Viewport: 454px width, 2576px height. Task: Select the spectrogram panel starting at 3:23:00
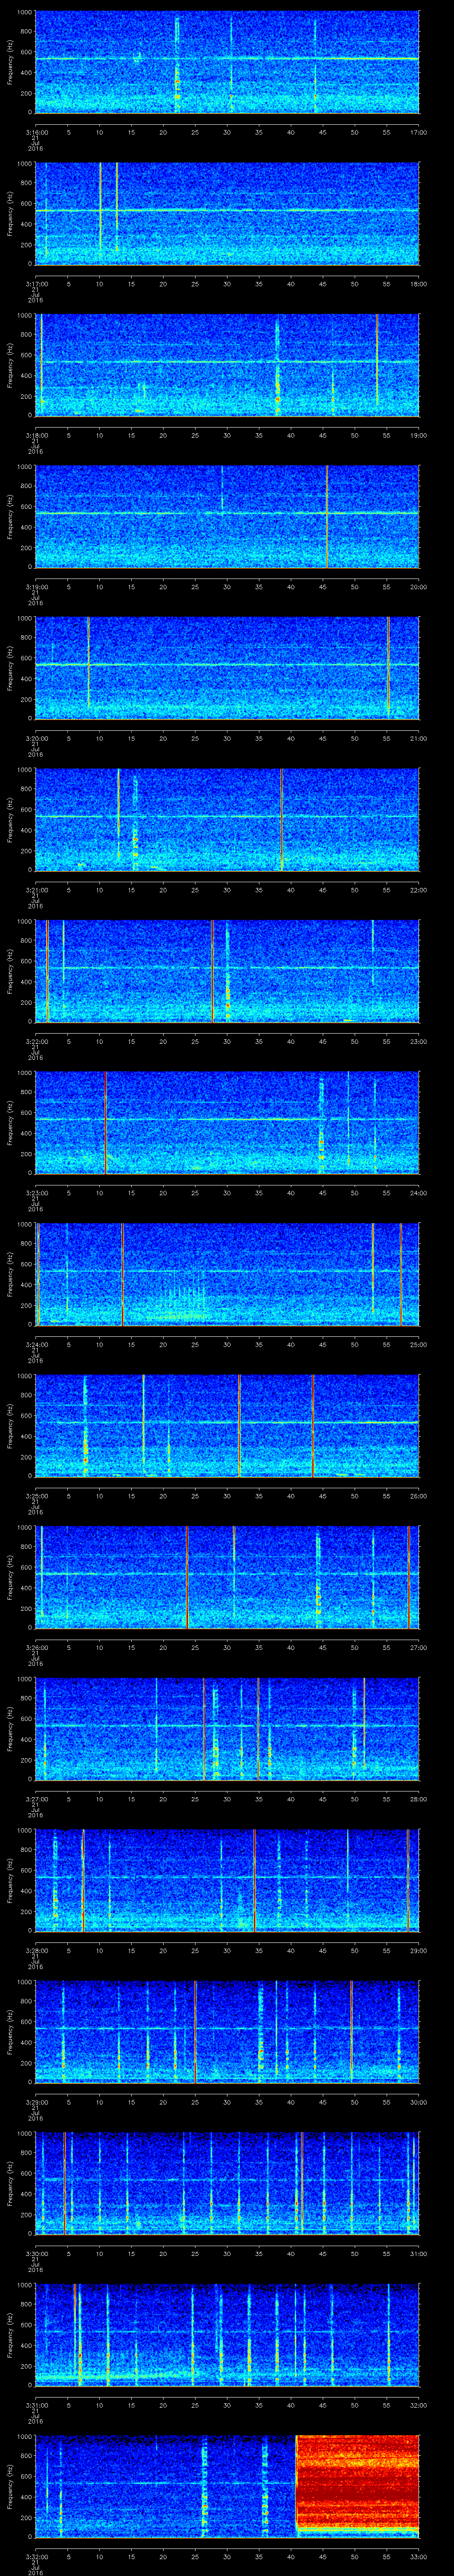point(227,1123)
